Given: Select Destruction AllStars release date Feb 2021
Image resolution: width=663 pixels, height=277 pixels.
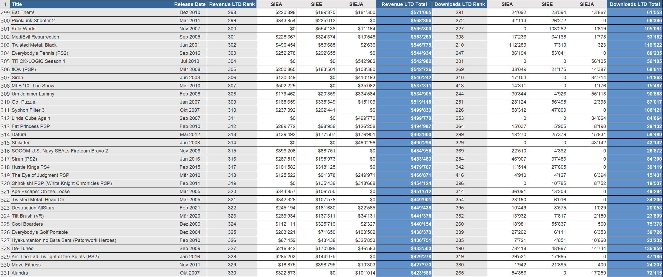Looking at the screenshot, I should (190, 208).
